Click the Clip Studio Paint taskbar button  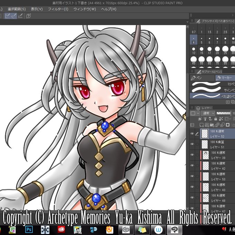(x=175, y=229)
